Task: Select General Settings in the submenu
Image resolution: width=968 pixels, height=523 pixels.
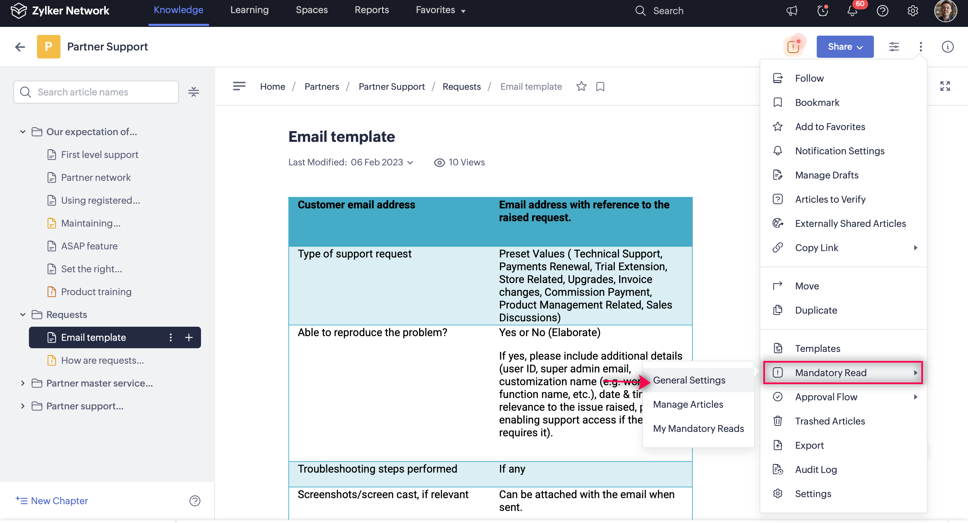Action: pos(689,380)
